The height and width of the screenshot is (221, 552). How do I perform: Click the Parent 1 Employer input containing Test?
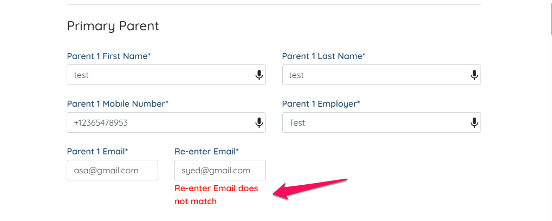[x=381, y=122]
